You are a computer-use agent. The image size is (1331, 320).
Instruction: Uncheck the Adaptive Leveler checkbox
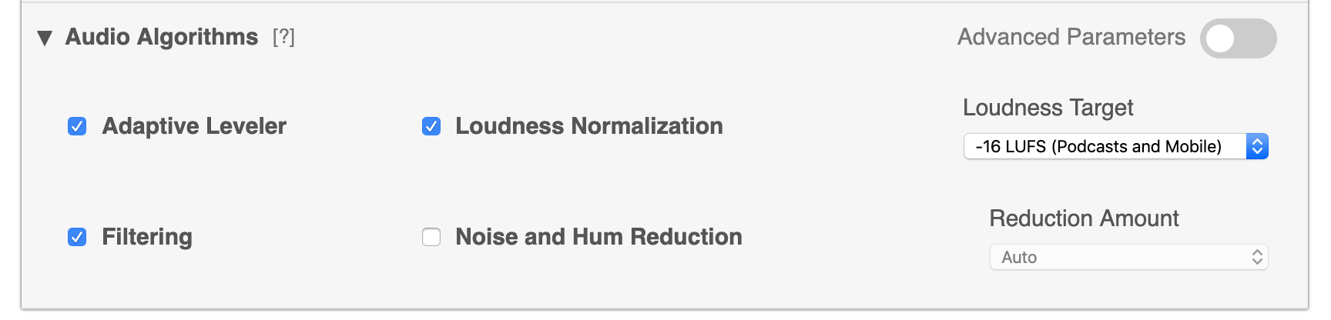pos(77,126)
